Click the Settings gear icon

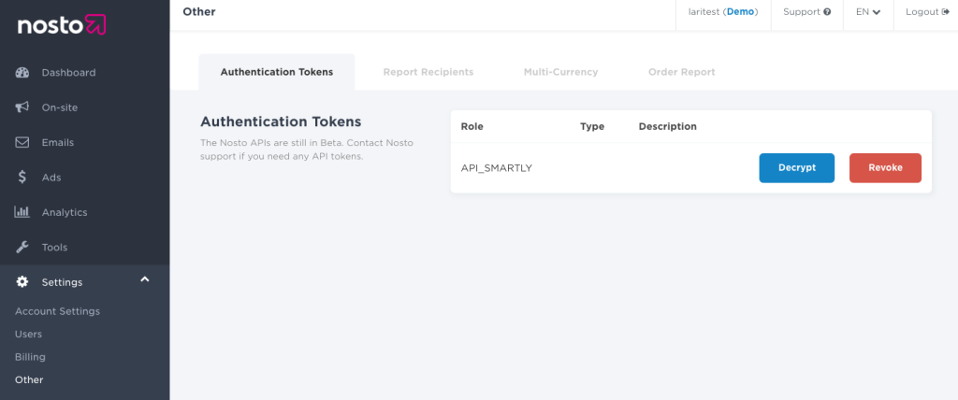click(22, 282)
